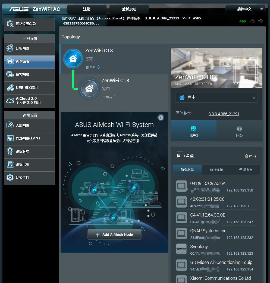Click the 重新启动 reboot button

[129, 9]
